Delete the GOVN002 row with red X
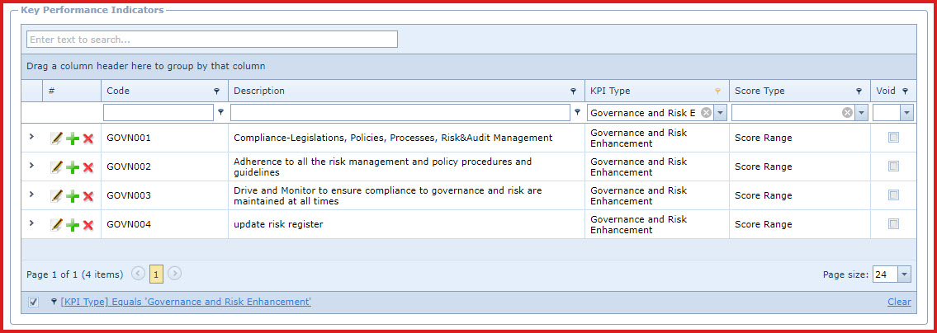The width and height of the screenshot is (937, 333). (88, 167)
